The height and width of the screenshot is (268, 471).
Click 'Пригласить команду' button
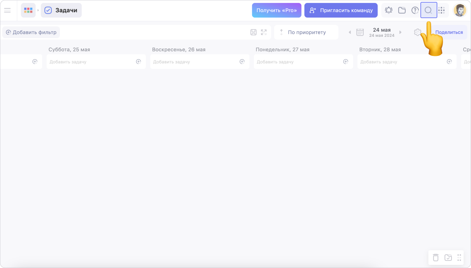(341, 10)
